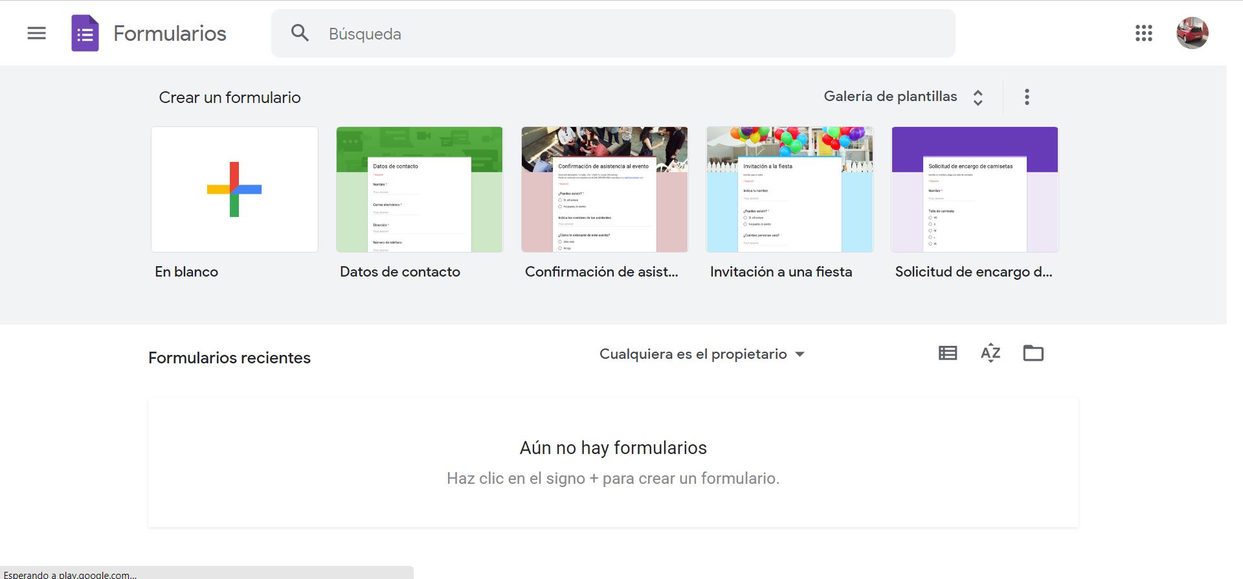Image resolution: width=1243 pixels, height=579 pixels.
Task: Click the En blanco label
Action: coord(186,272)
